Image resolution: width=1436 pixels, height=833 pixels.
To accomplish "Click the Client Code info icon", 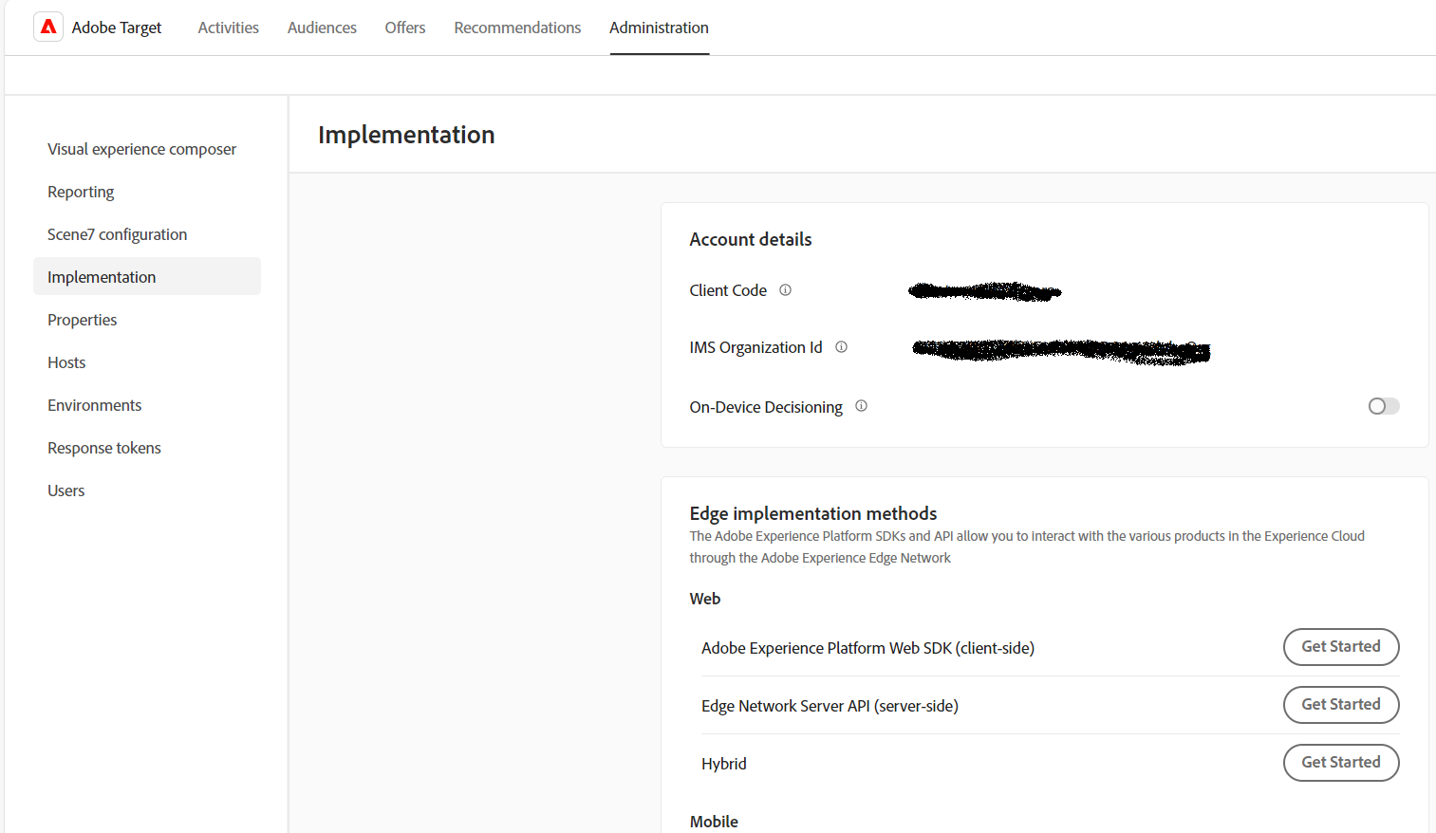I will [x=785, y=290].
